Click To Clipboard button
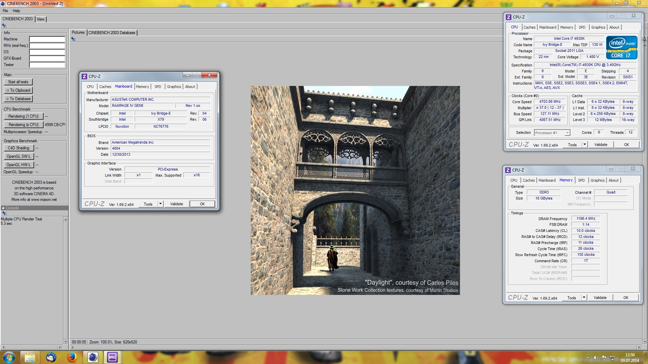 [18, 90]
